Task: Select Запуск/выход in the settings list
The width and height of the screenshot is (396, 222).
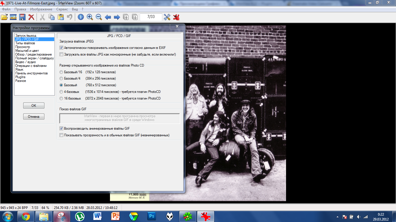Action: pos(35,36)
